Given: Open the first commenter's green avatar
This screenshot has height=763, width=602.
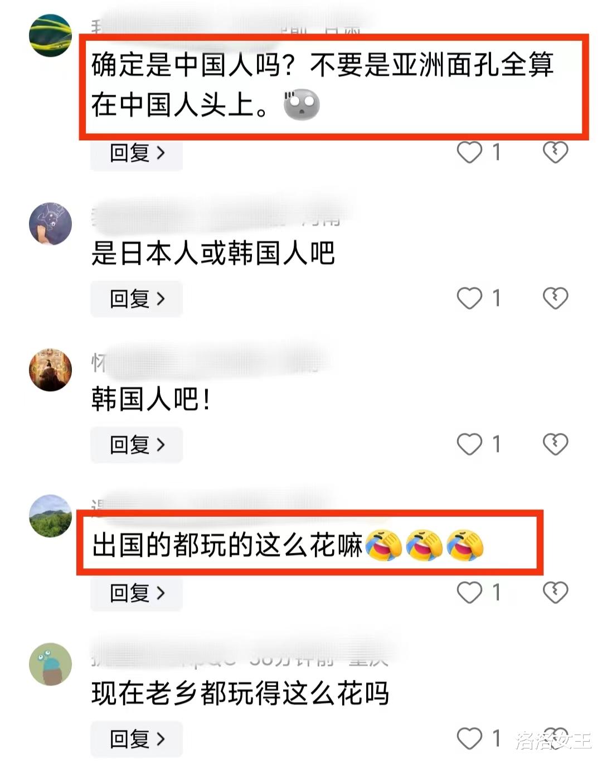Looking at the screenshot, I should pyautogui.click(x=50, y=35).
